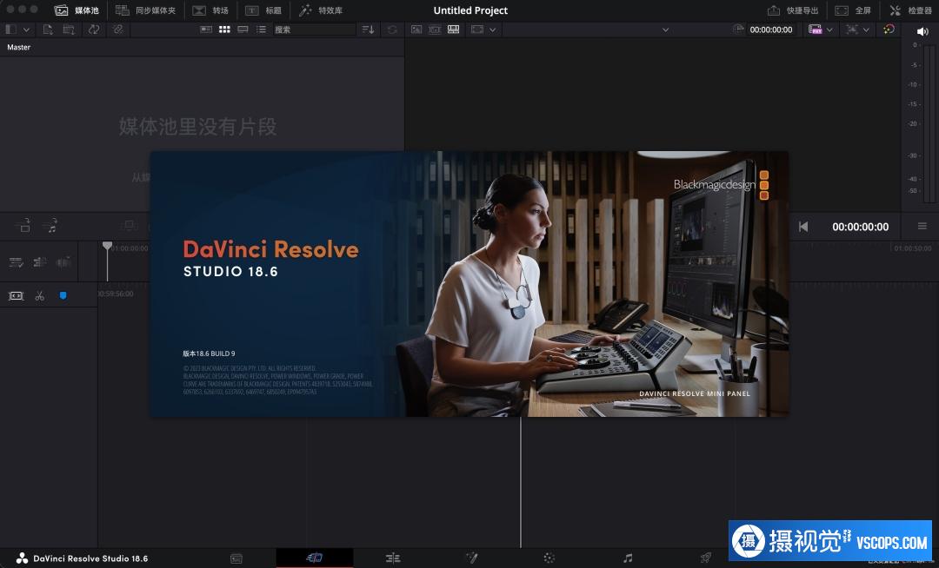The width and height of the screenshot is (939, 568).
Task: Select the timeline viewer mode
Action: 453,30
